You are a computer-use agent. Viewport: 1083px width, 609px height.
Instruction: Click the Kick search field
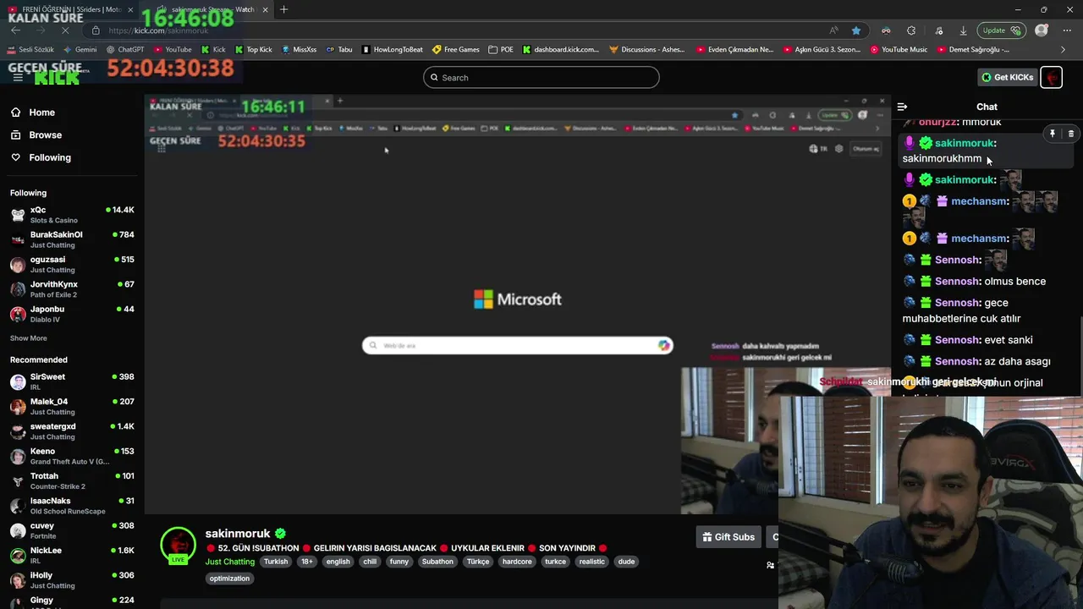[x=541, y=77]
